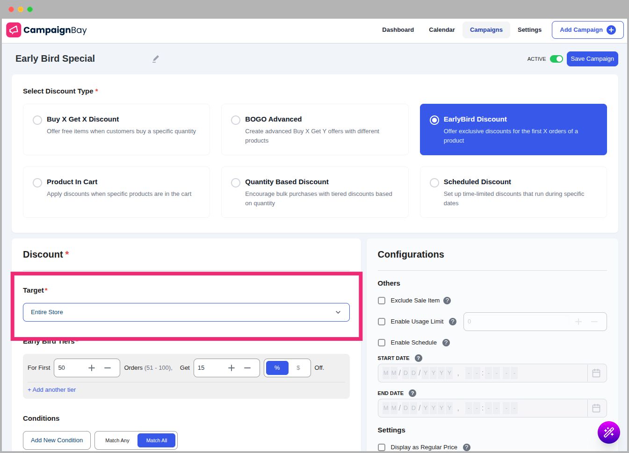Image resolution: width=629 pixels, height=453 pixels.
Task: Expand the Target dropdown showing Entire Store
Action: point(186,312)
